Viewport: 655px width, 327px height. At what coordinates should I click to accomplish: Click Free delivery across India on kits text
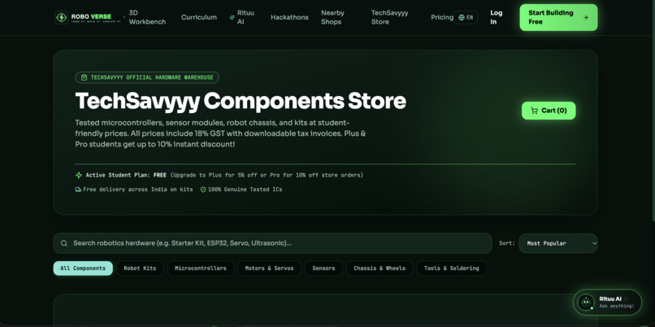[x=138, y=190]
